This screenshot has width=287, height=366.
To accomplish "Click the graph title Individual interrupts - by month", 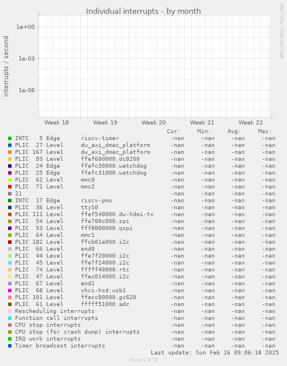I will 143,11.
